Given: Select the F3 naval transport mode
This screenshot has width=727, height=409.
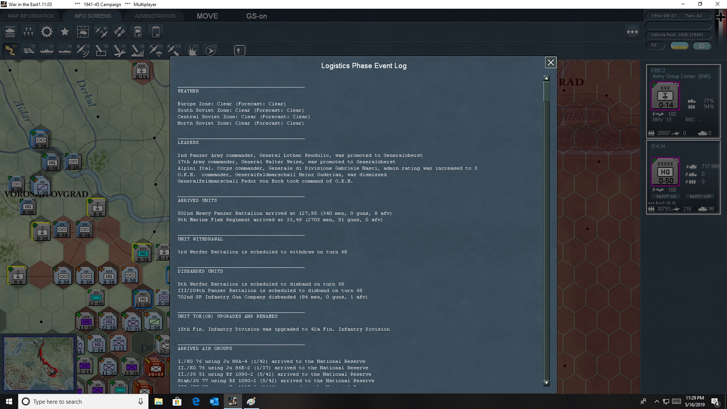Looking at the screenshot, I should 47,50.
